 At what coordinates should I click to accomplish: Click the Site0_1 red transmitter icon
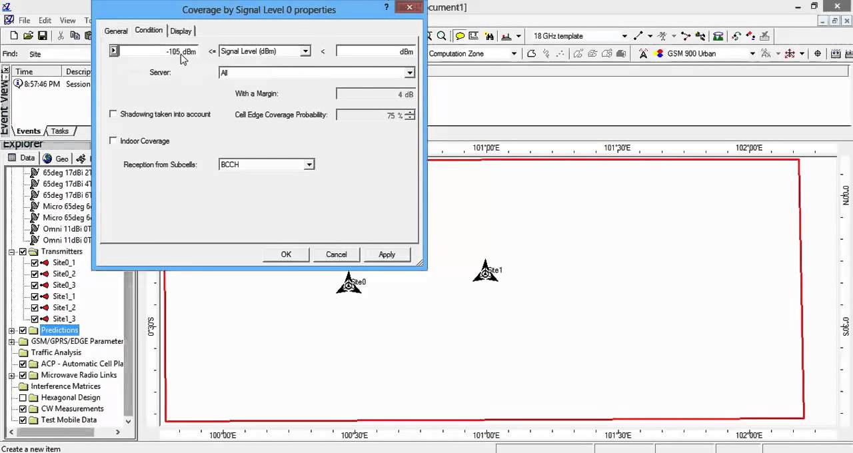(x=45, y=262)
